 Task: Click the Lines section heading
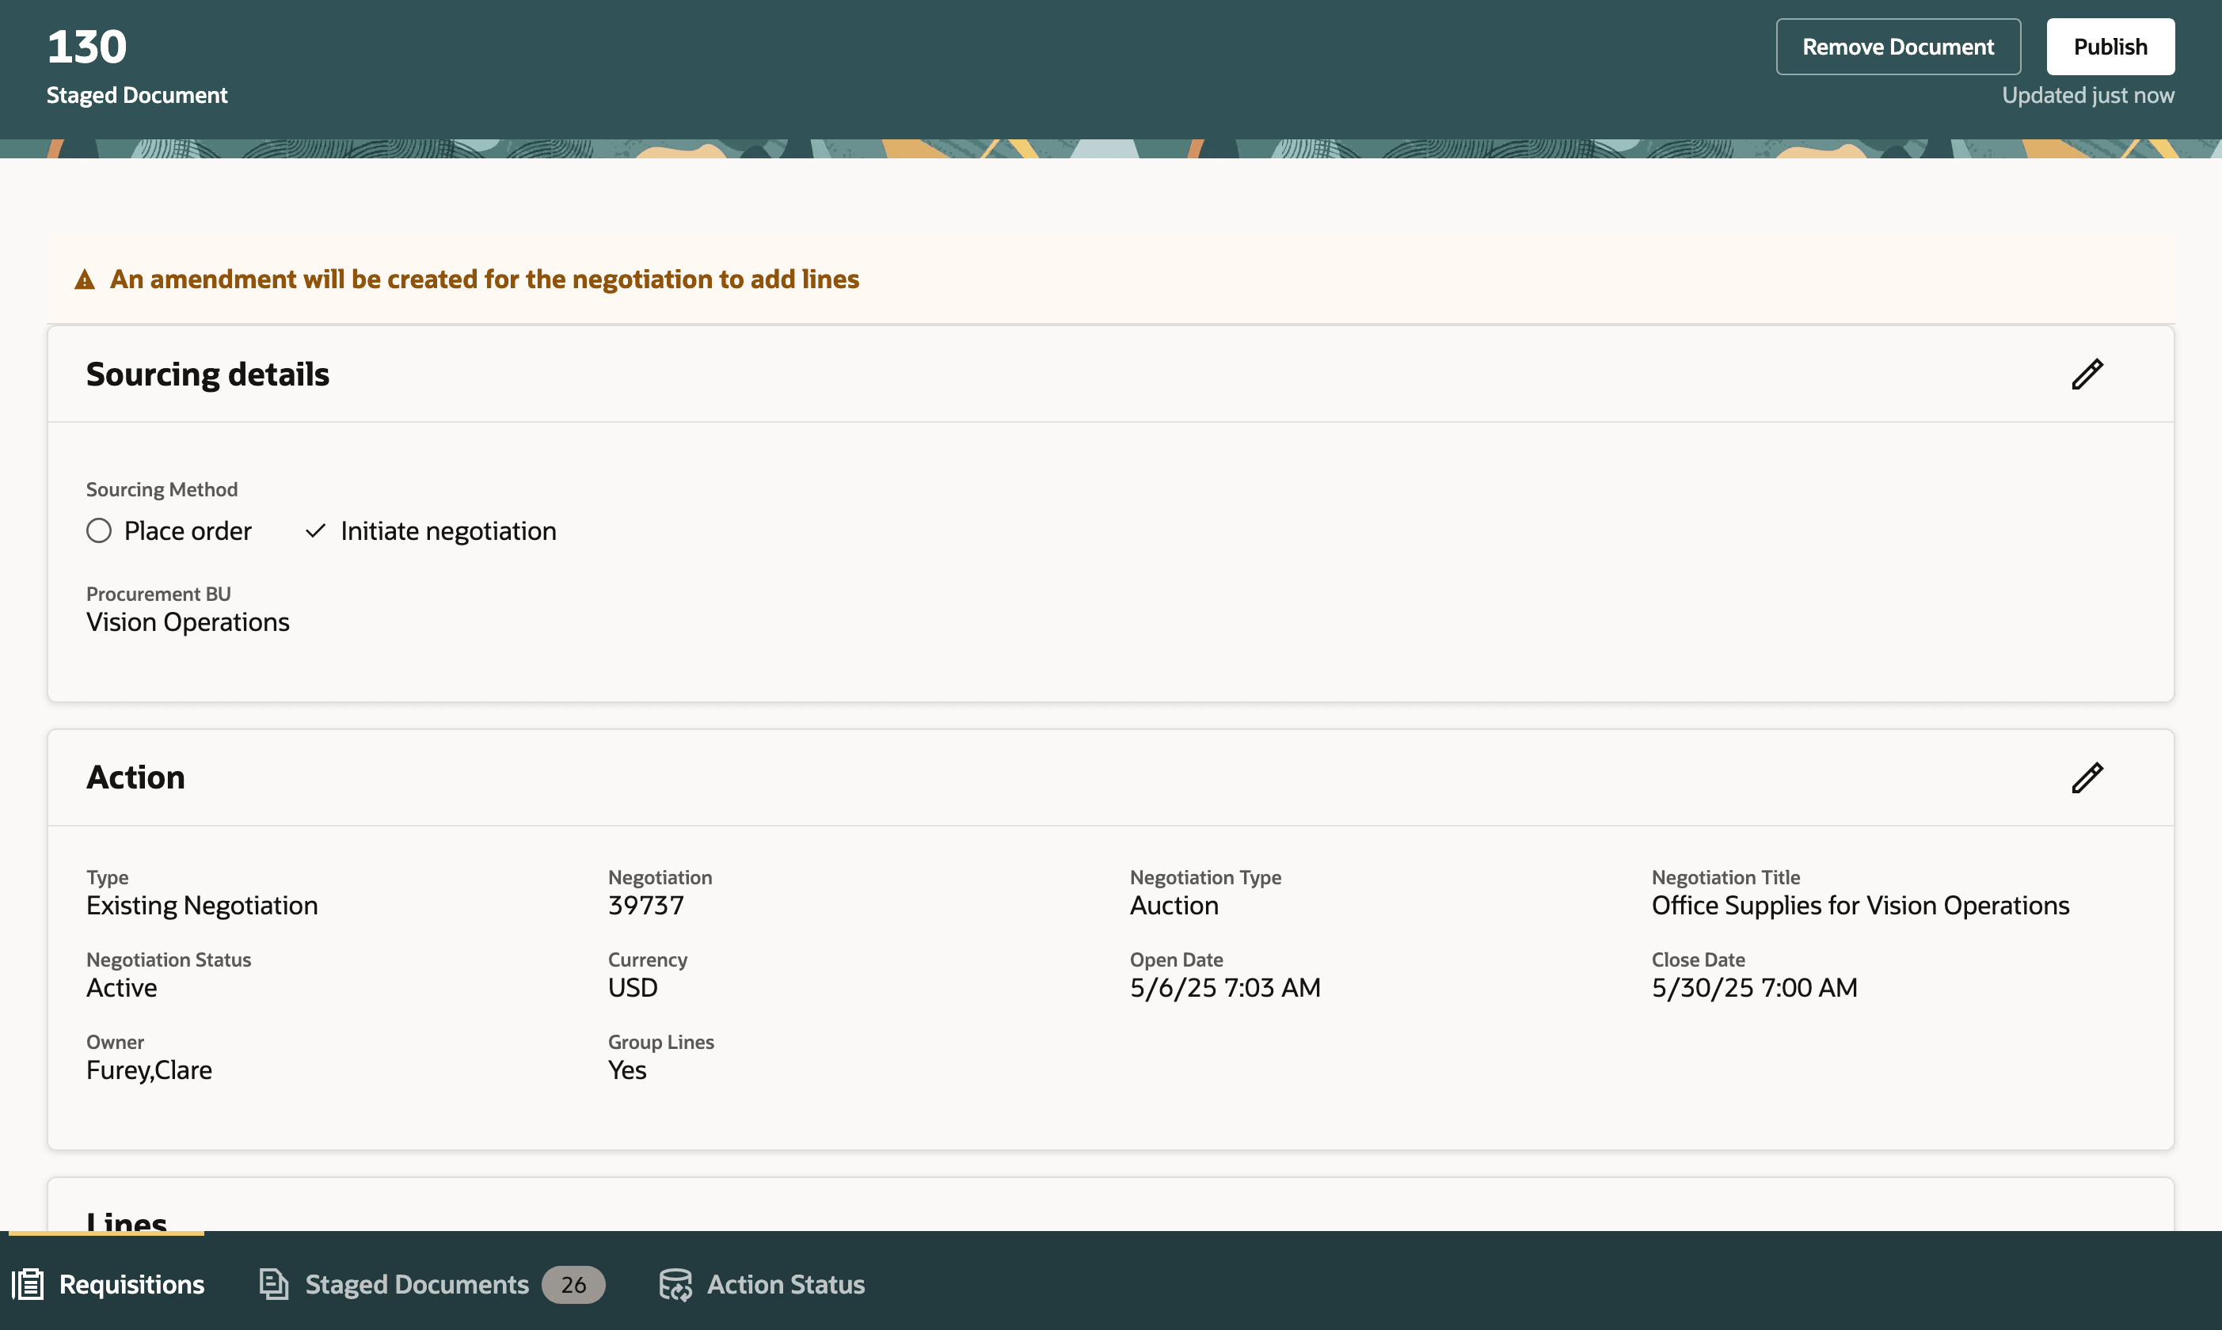point(127,1219)
